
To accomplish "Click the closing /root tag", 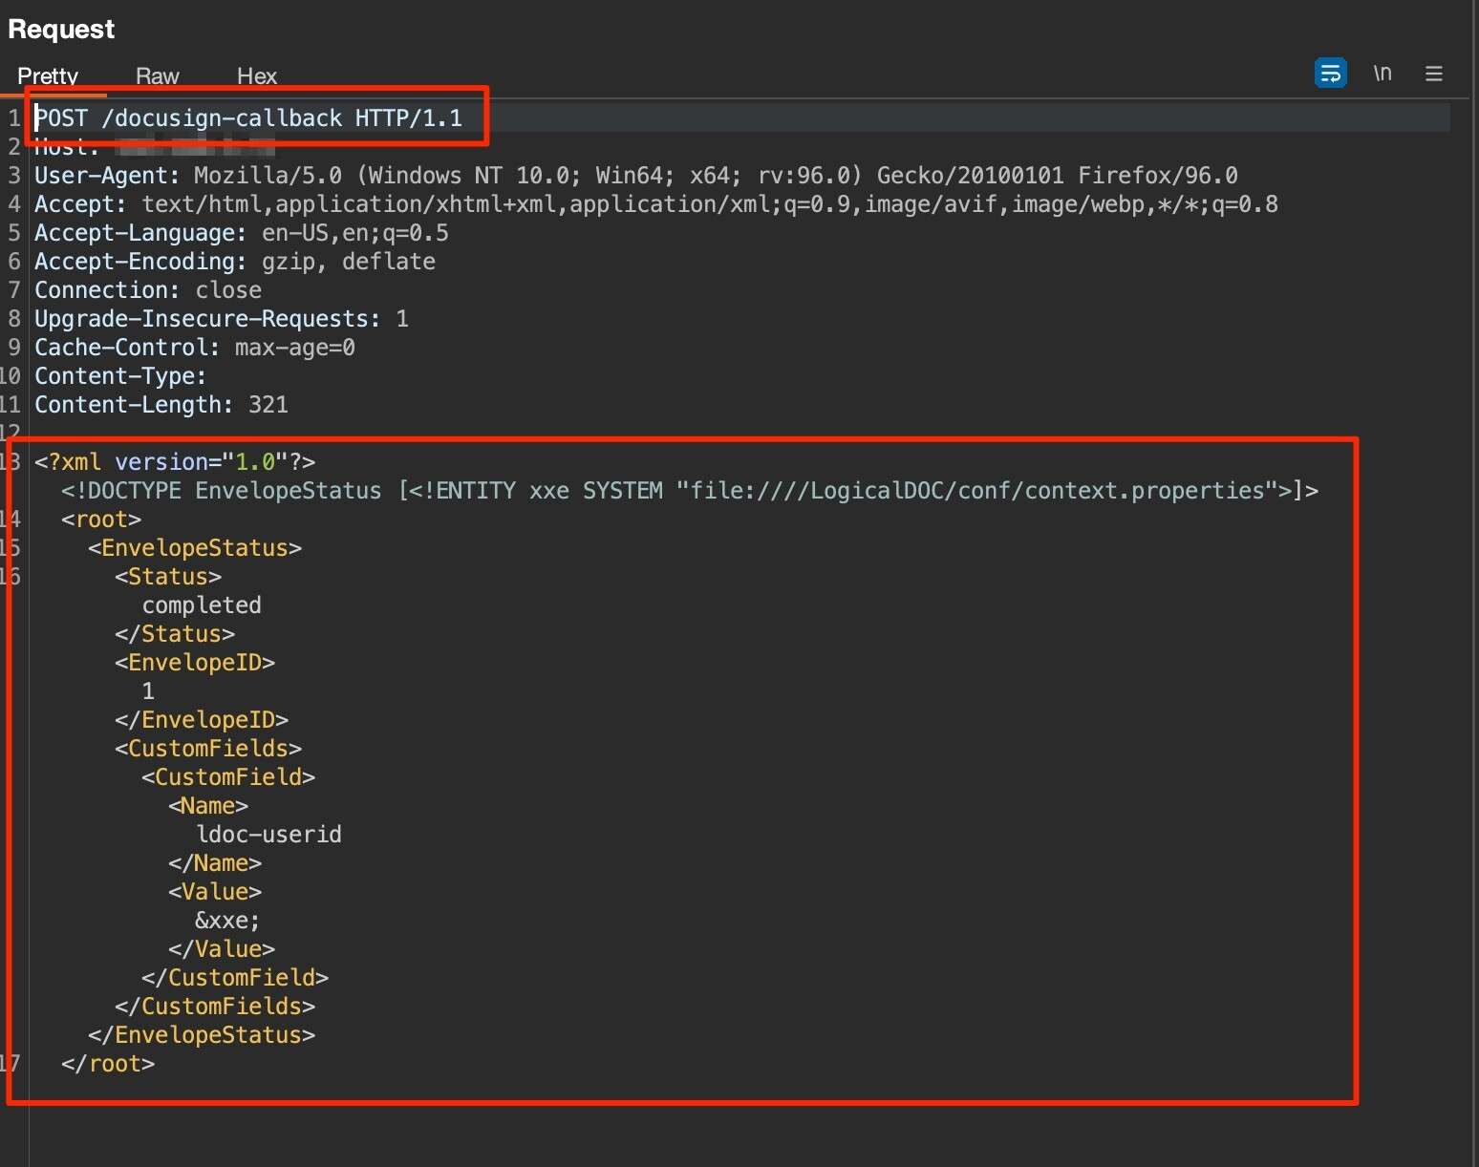I will (x=108, y=1064).
